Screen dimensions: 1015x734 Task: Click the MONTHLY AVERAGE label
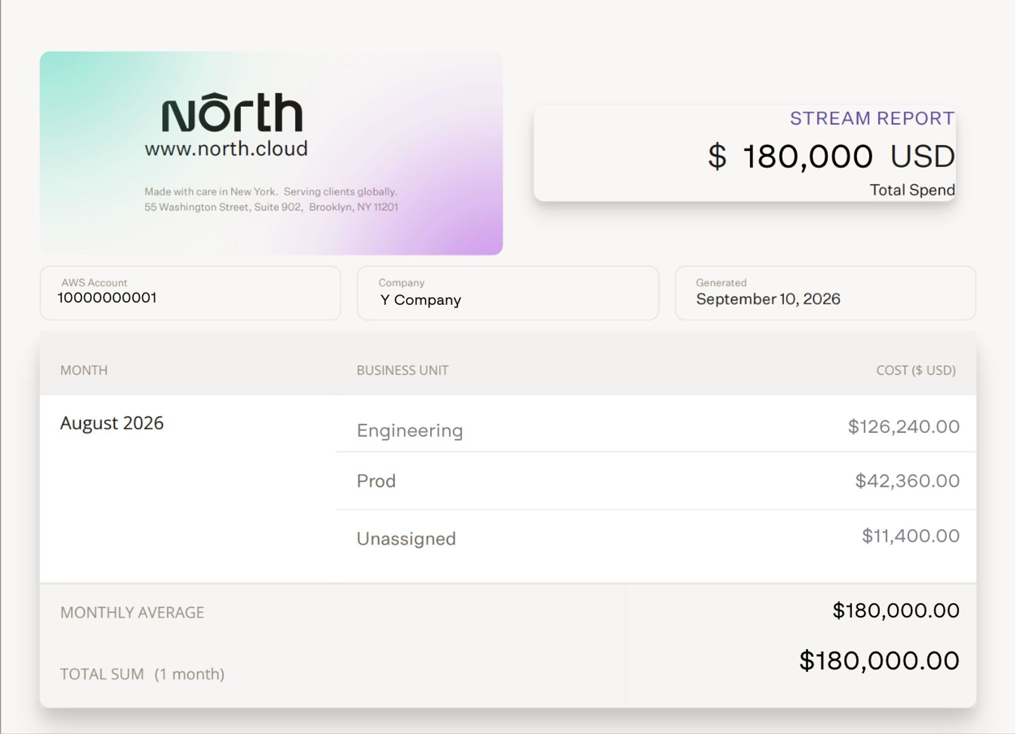(132, 612)
